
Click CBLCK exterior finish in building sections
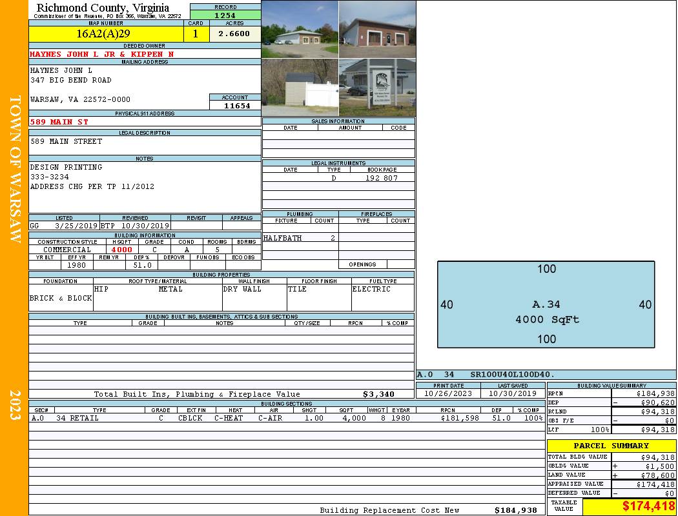pos(190,418)
